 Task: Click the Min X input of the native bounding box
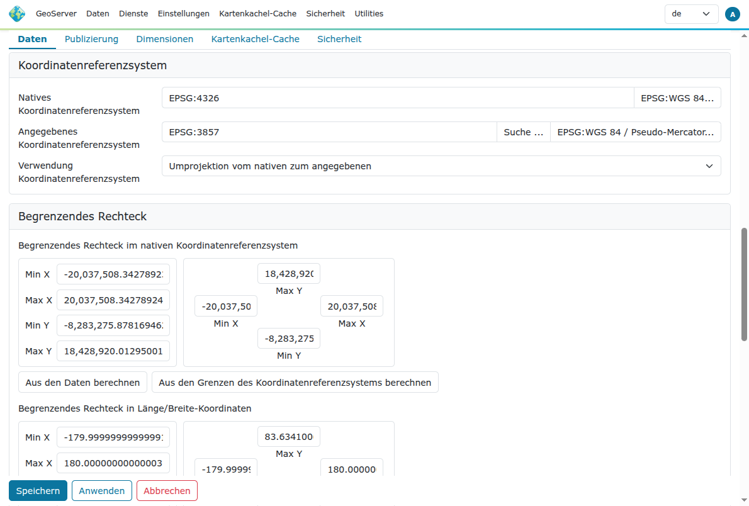point(113,274)
